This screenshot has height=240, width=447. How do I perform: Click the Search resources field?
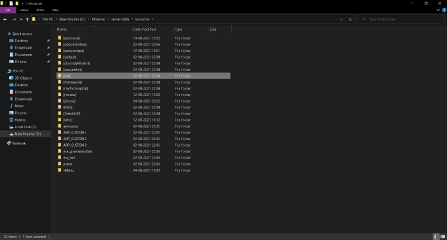tap(401, 19)
